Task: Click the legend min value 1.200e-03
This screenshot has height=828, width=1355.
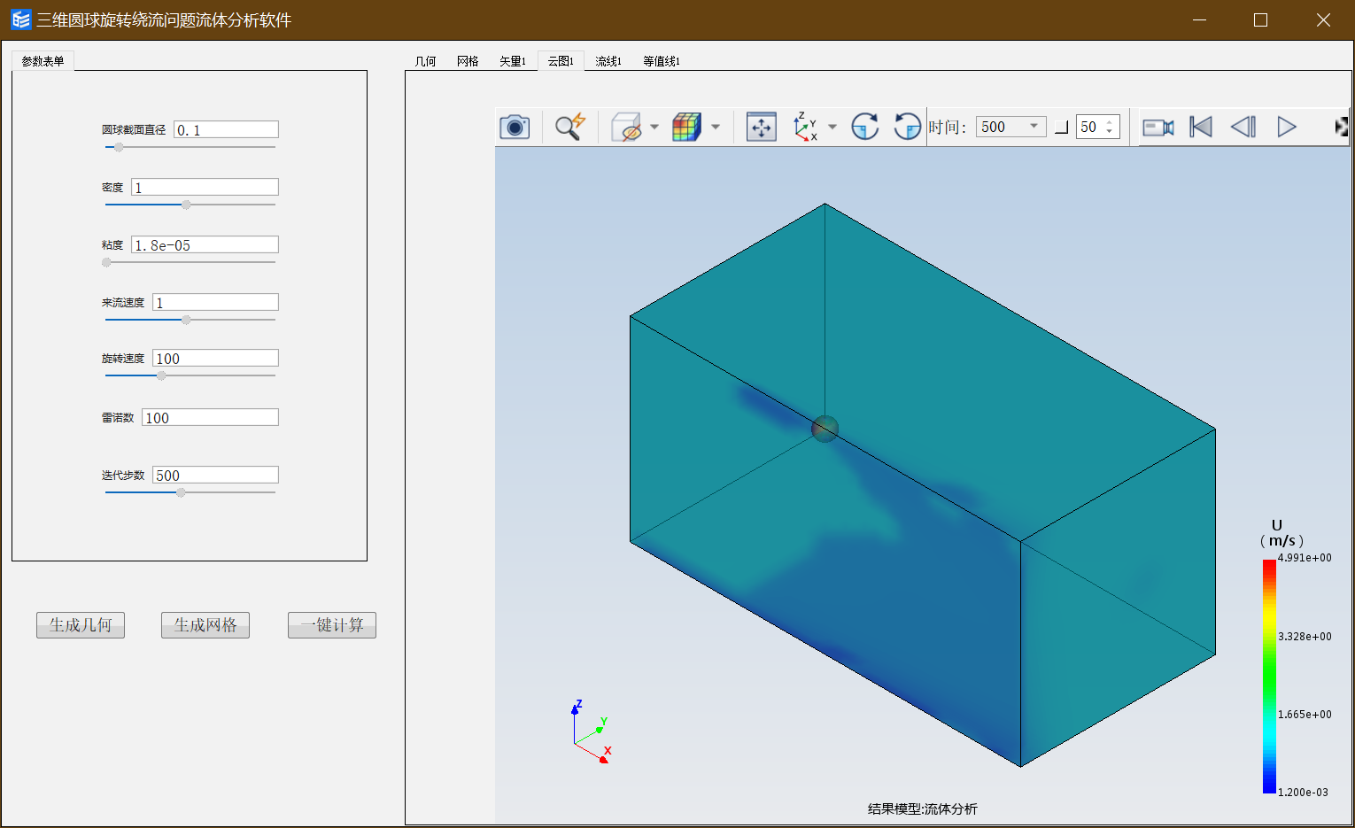Action: pos(1303,793)
